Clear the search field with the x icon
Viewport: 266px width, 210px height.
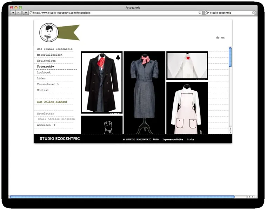253,13
